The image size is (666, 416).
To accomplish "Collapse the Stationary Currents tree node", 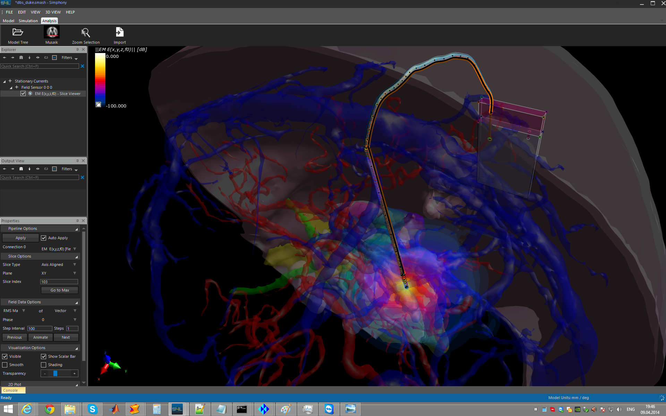I will pos(5,81).
